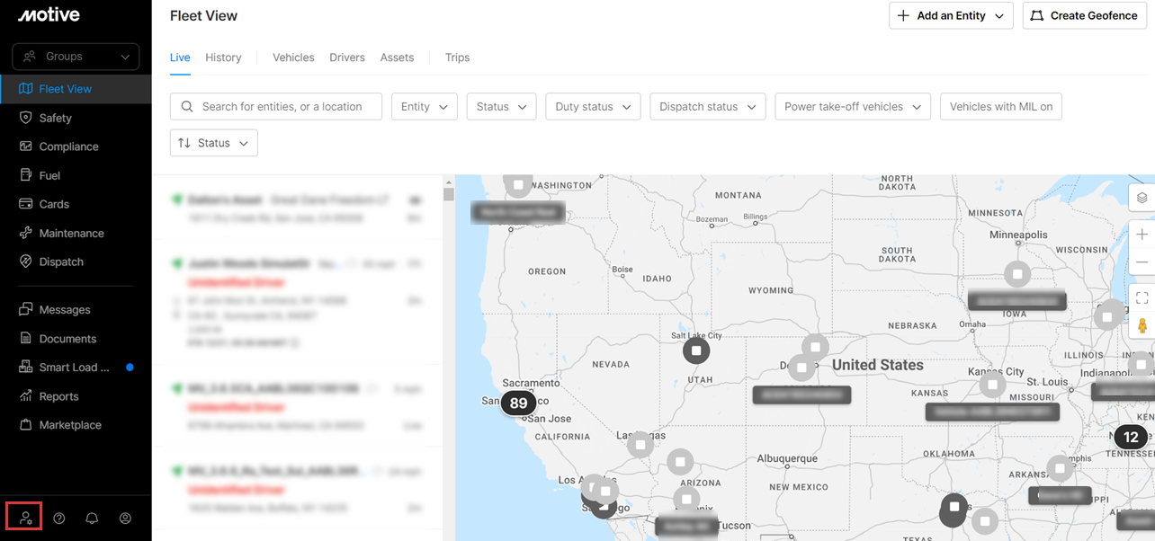Expand the Groups dropdown
1155x541 pixels.
click(x=76, y=57)
